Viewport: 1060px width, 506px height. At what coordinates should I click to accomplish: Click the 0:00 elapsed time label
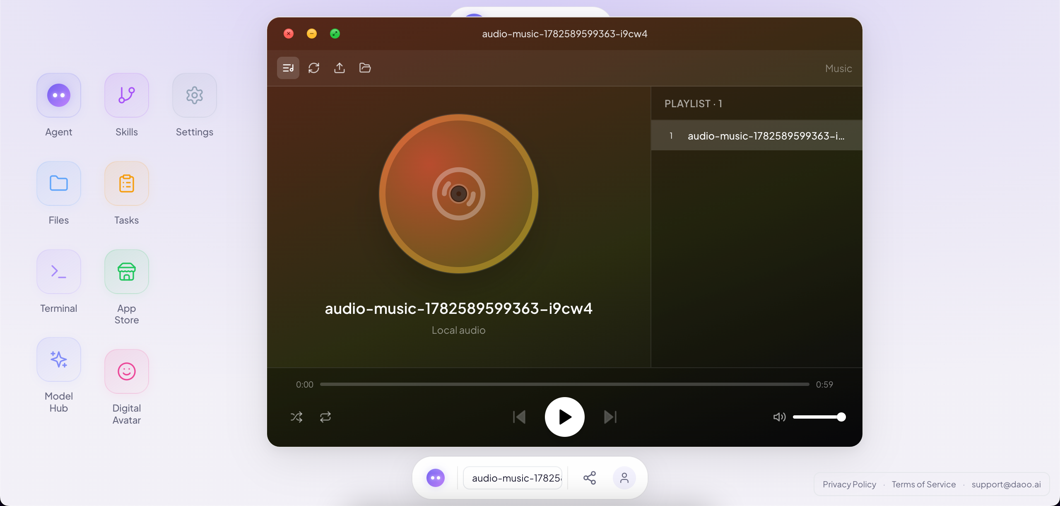click(x=305, y=385)
